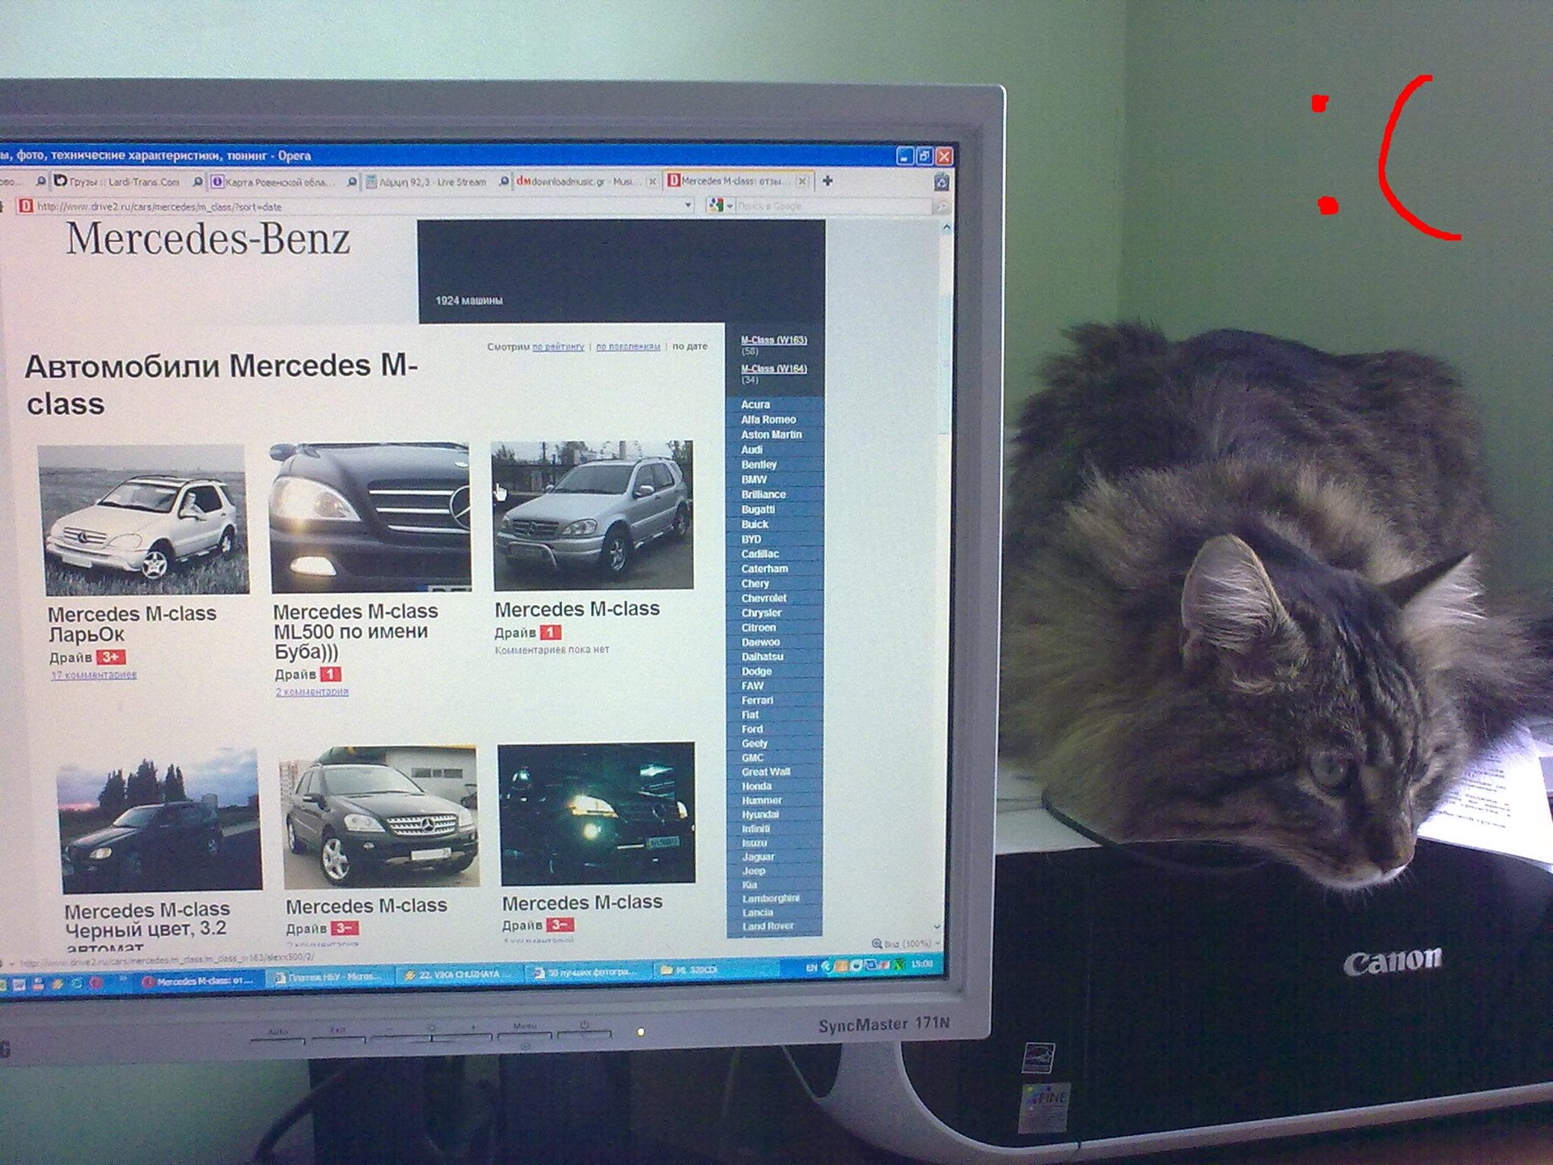The height and width of the screenshot is (1165, 1553).
Task: Open the ML500 по имени Буба title link
Action: tap(356, 631)
